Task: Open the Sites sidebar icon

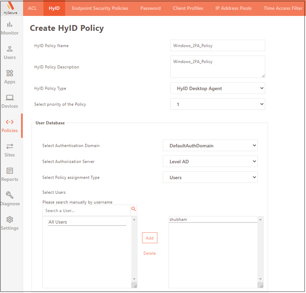Action: click(x=10, y=146)
